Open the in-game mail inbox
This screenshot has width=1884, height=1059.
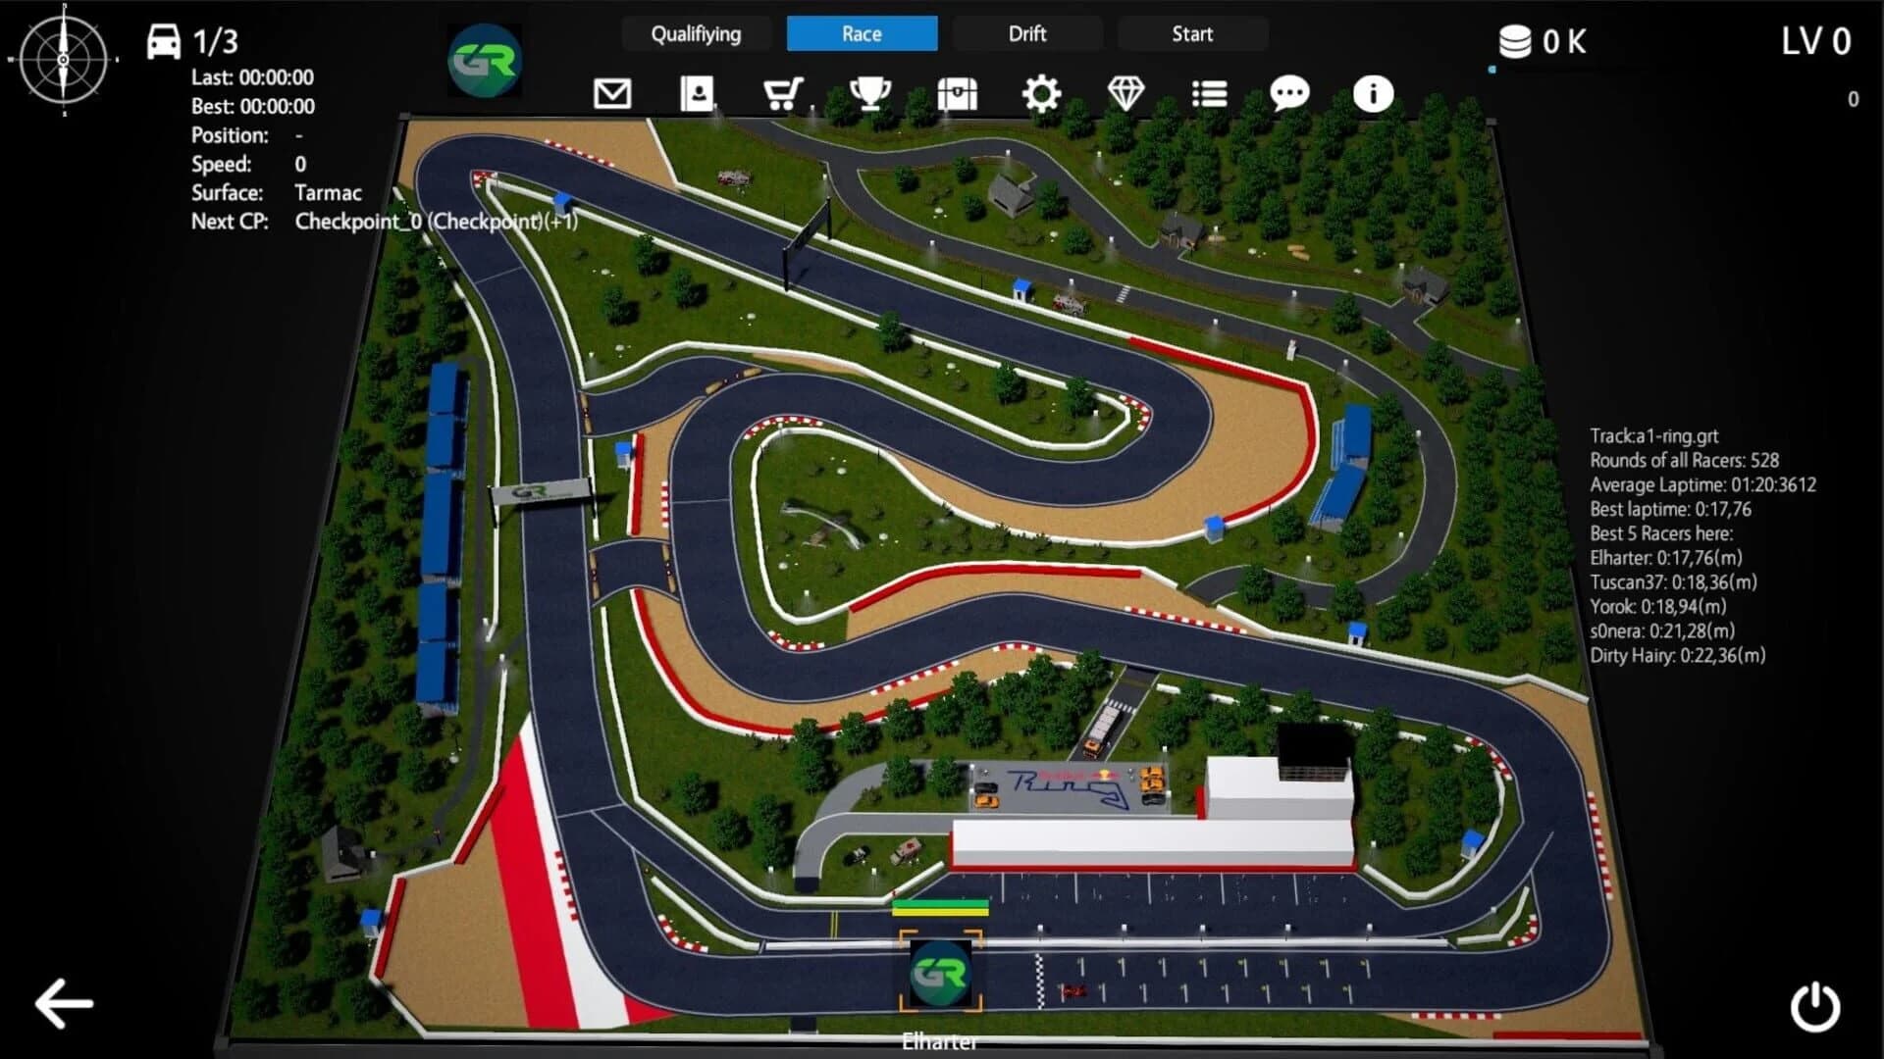(611, 93)
